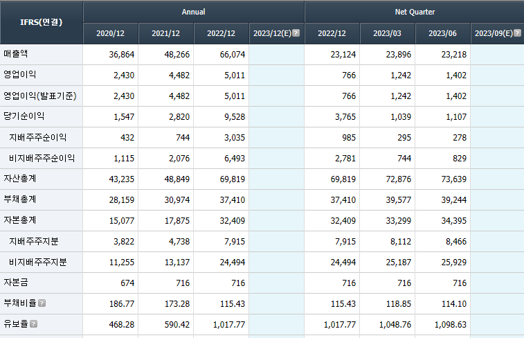Click 2022/12 annual revenue value 66,074
This screenshot has height=338, width=524.
[x=233, y=55]
